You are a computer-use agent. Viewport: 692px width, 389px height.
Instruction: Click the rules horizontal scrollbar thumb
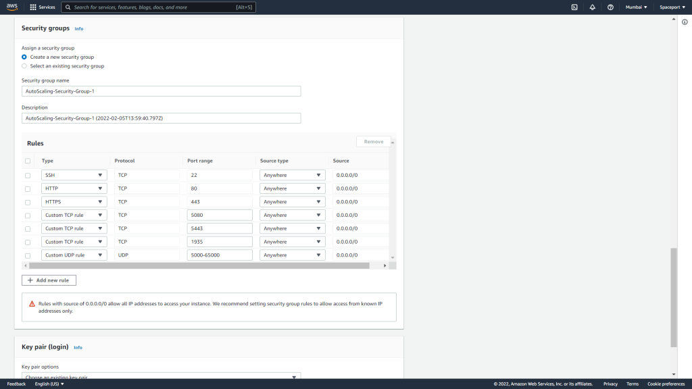tap(199, 265)
